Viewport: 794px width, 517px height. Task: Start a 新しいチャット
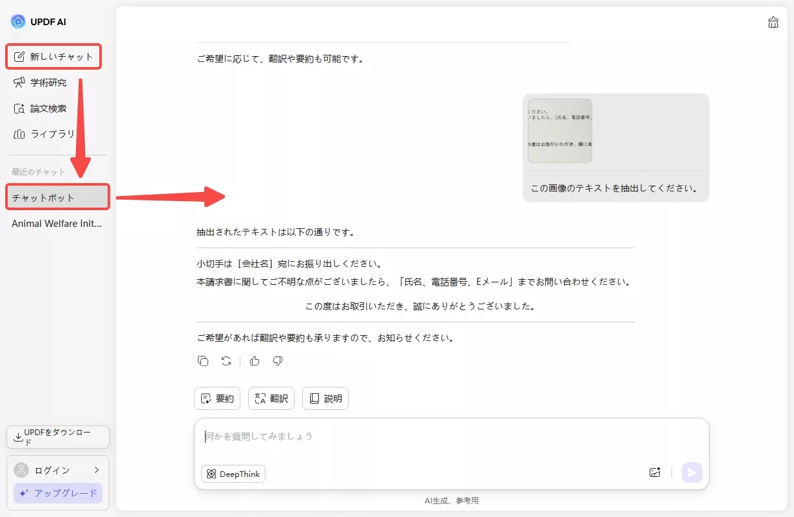pos(53,56)
